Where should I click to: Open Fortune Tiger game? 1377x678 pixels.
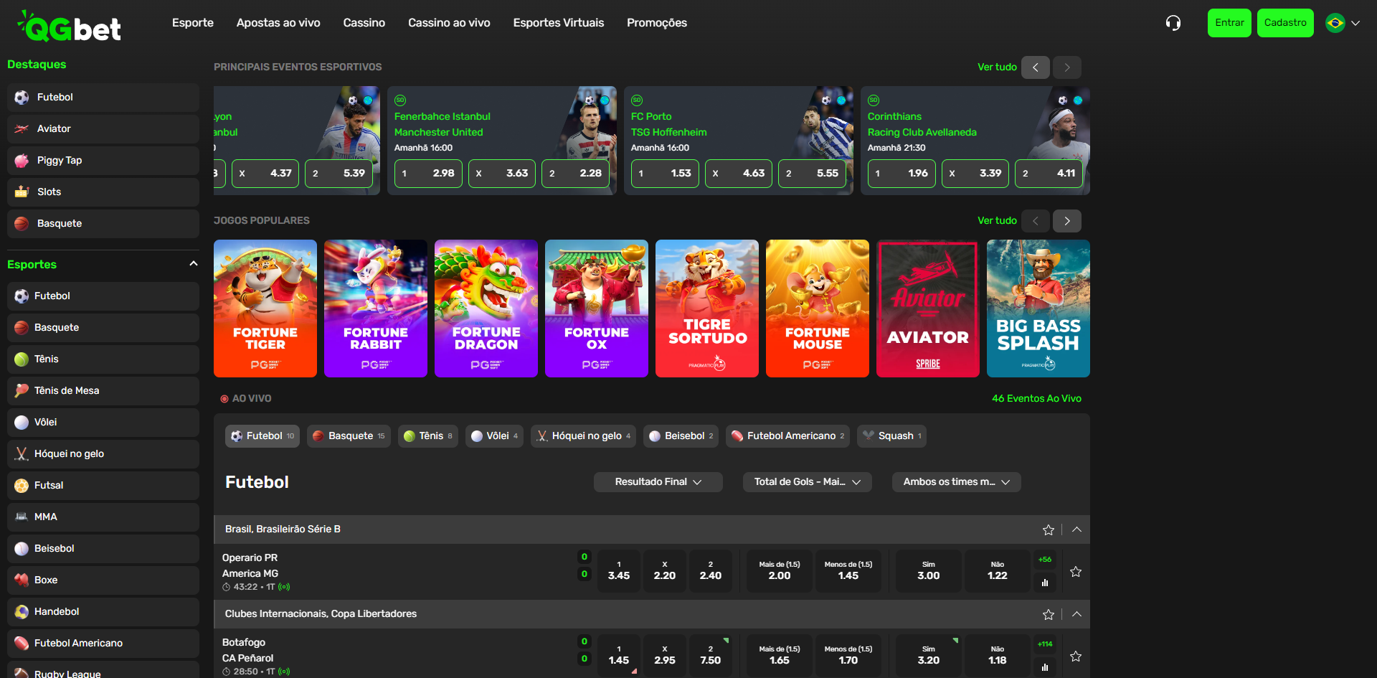click(265, 309)
